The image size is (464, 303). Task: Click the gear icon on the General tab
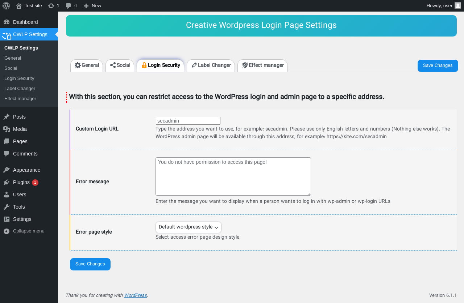pyautogui.click(x=78, y=65)
